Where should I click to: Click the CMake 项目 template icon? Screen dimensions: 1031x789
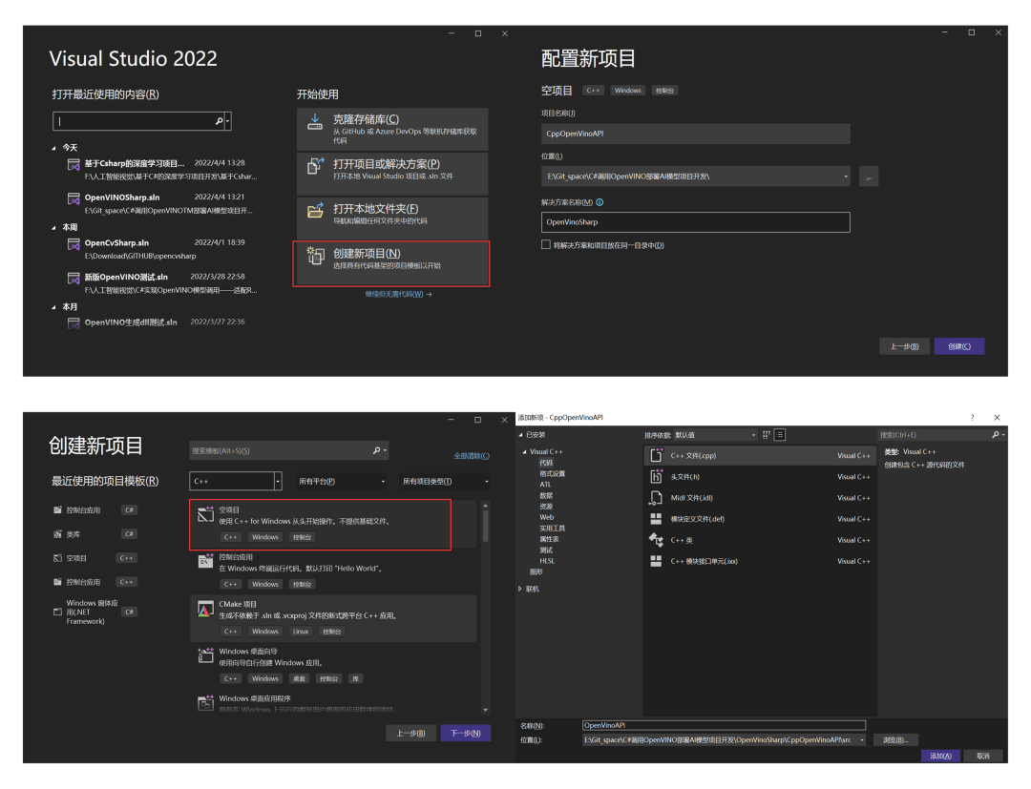click(x=206, y=609)
